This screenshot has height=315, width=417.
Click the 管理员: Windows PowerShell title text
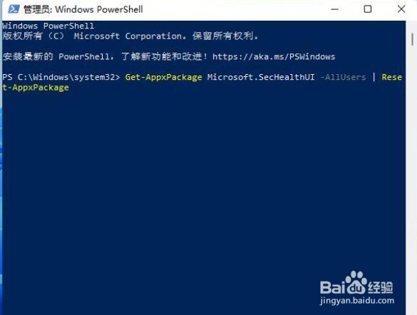(83, 9)
